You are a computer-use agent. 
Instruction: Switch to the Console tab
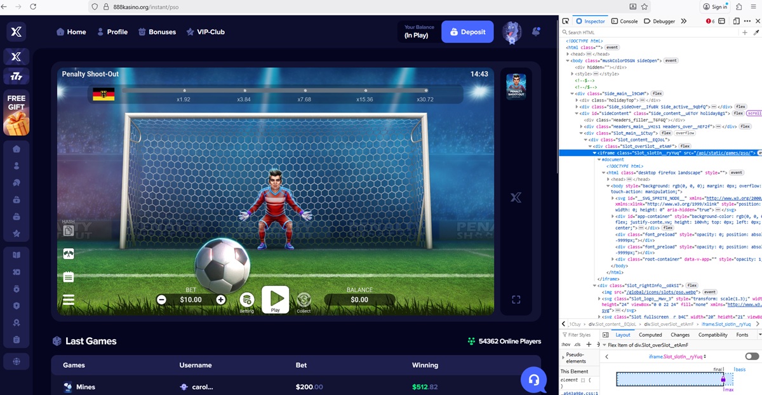[x=624, y=21]
